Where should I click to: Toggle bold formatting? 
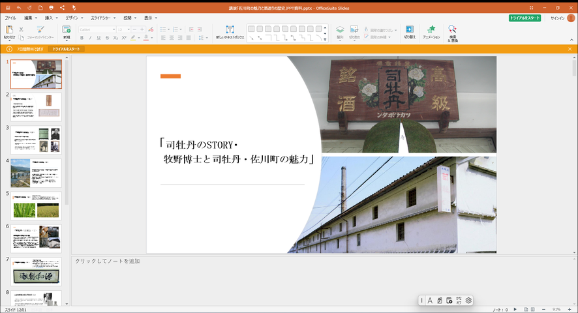[x=82, y=38]
